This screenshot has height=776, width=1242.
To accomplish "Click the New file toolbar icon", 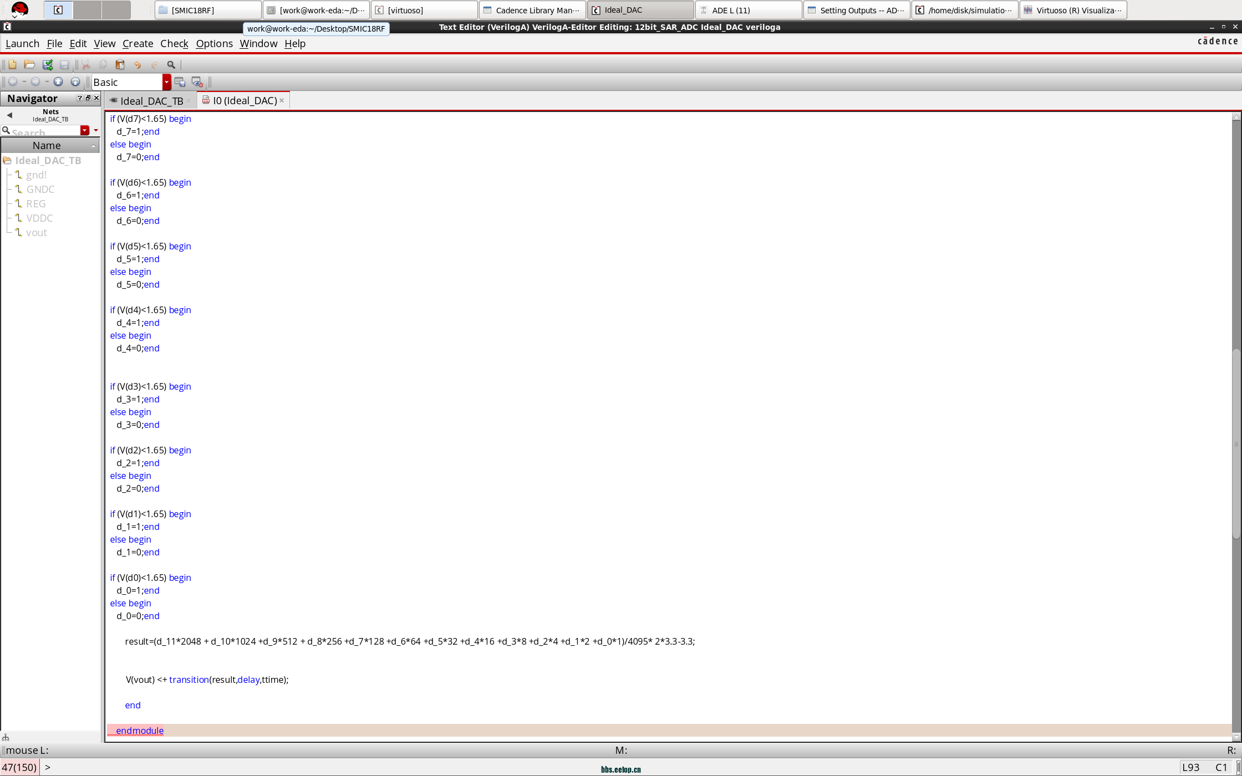I will click(x=12, y=65).
